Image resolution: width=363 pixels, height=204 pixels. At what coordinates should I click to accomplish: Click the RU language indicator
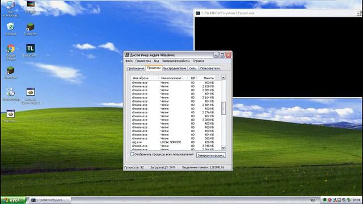[x=313, y=200]
